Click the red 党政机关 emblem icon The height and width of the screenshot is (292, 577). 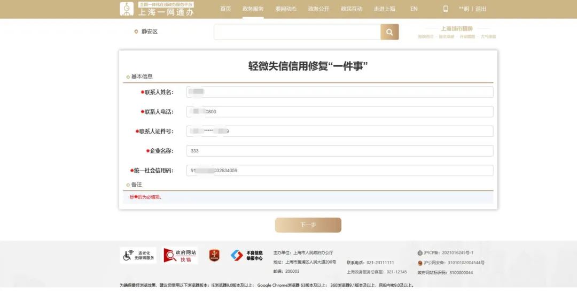pyautogui.click(x=214, y=255)
